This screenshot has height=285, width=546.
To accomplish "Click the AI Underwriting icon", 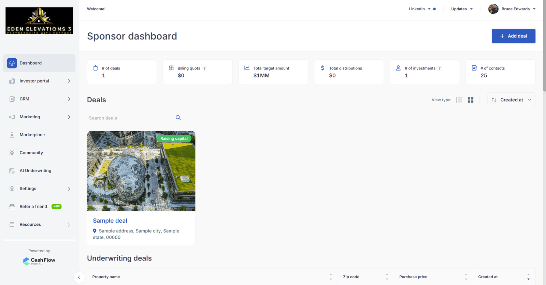I will [x=12, y=171].
